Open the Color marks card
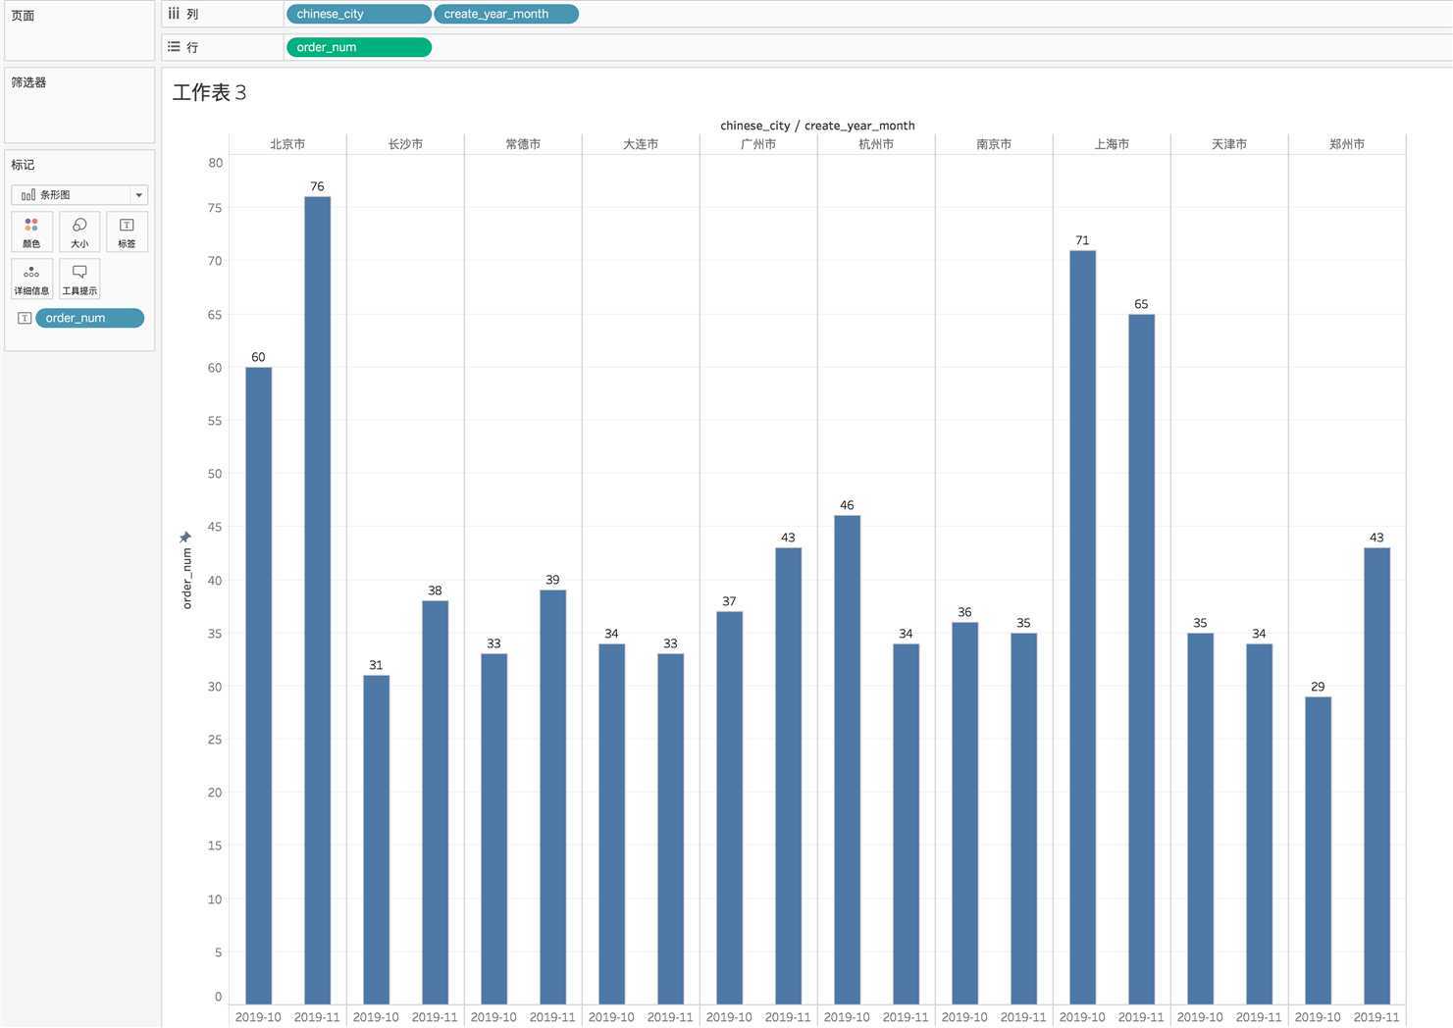 click(31, 232)
